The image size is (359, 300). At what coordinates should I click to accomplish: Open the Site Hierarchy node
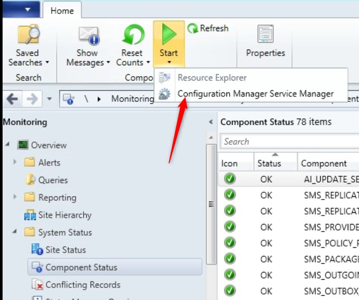pos(65,215)
